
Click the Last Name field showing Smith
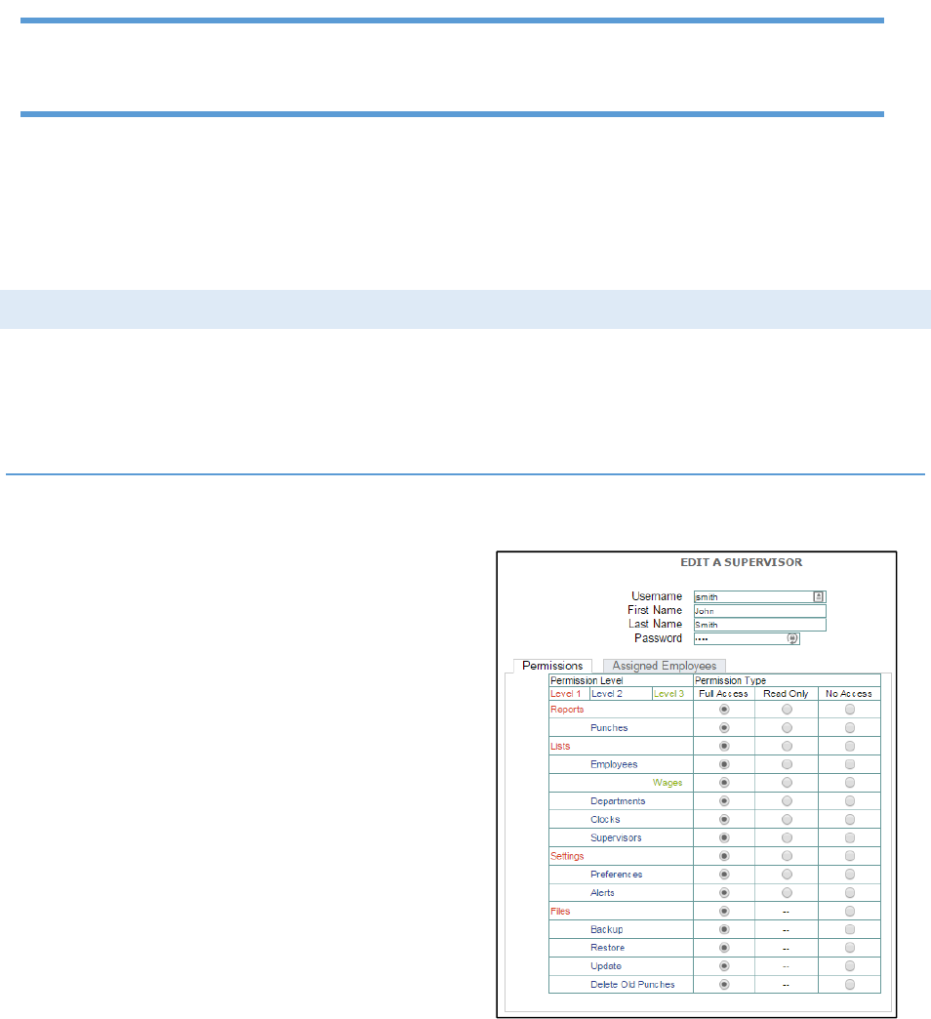759,625
